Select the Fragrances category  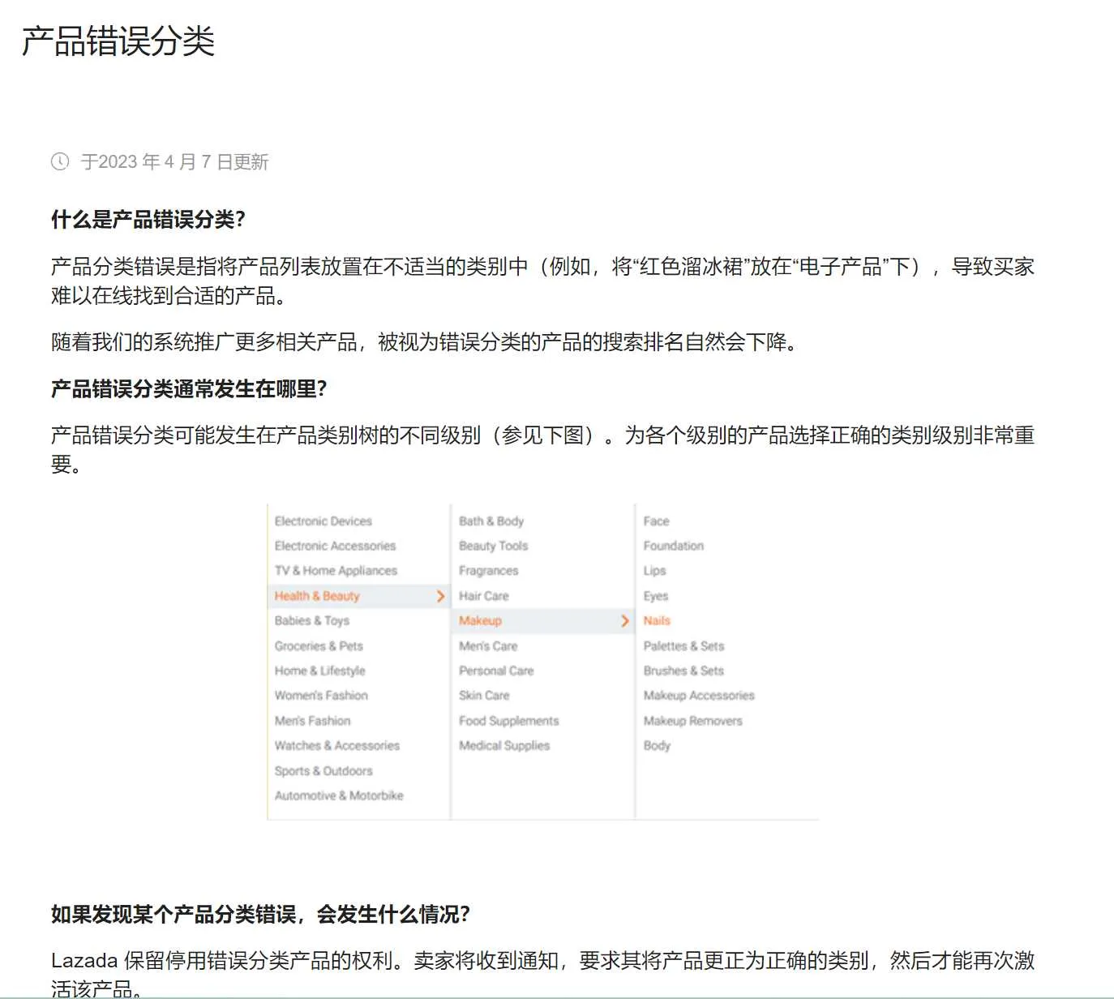tap(488, 570)
